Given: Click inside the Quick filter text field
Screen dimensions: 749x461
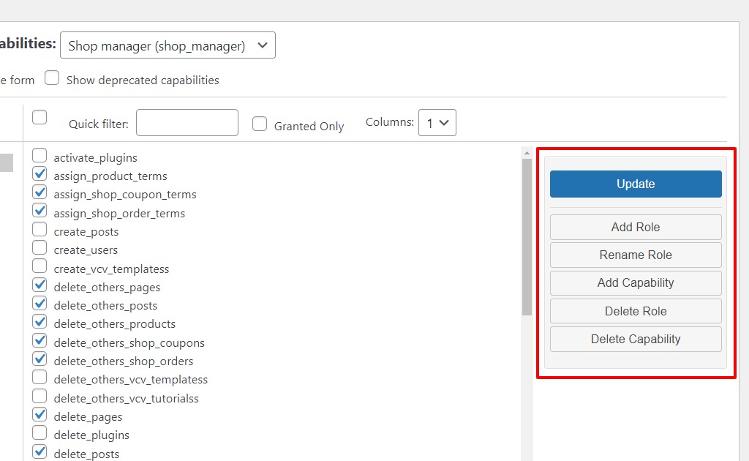Looking at the screenshot, I should (187, 122).
